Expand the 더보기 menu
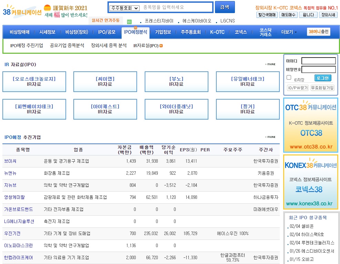Image resolution: width=340 pixels, height=264 pixels. (289, 32)
